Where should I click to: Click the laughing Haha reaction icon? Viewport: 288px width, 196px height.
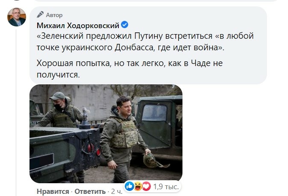click(138, 186)
